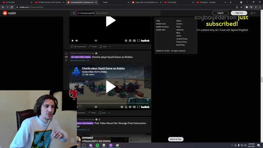Open browser extensions puzzle icon
Screen dimensions: 263x148
[247, 7]
